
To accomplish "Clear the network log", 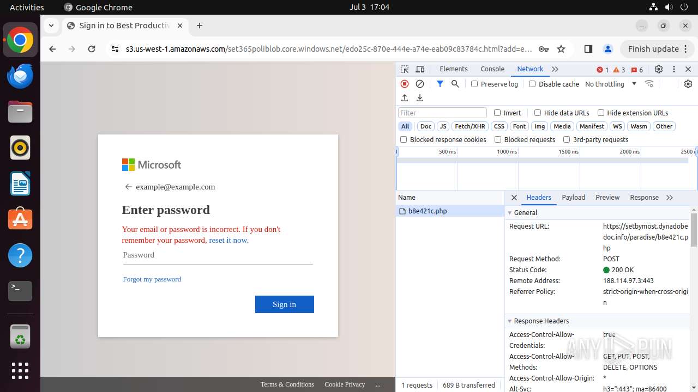I will (420, 84).
